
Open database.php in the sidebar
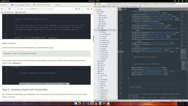(105, 40)
